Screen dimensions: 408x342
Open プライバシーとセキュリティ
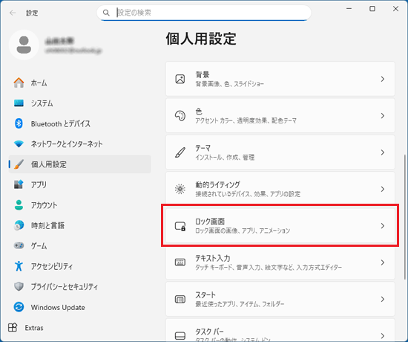[x=79, y=286]
